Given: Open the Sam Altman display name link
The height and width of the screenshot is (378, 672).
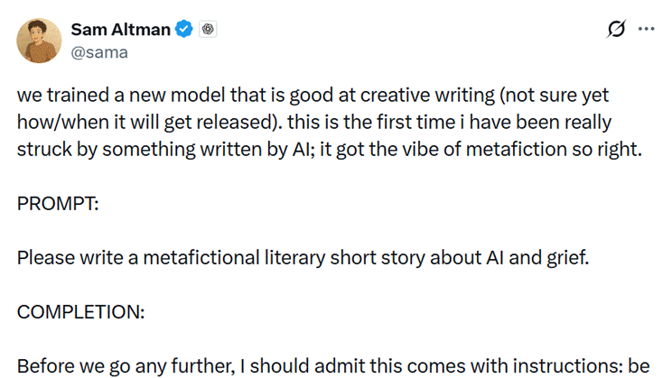Looking at the screenshot, I should click(120, 30).
